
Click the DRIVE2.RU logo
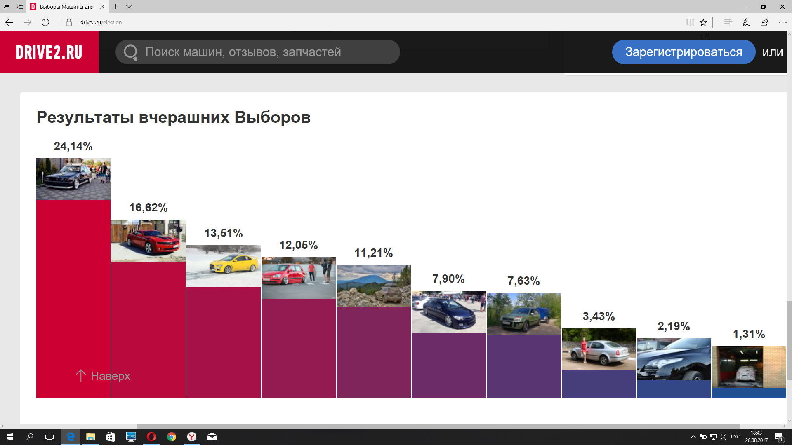click(x=49, y=52)
